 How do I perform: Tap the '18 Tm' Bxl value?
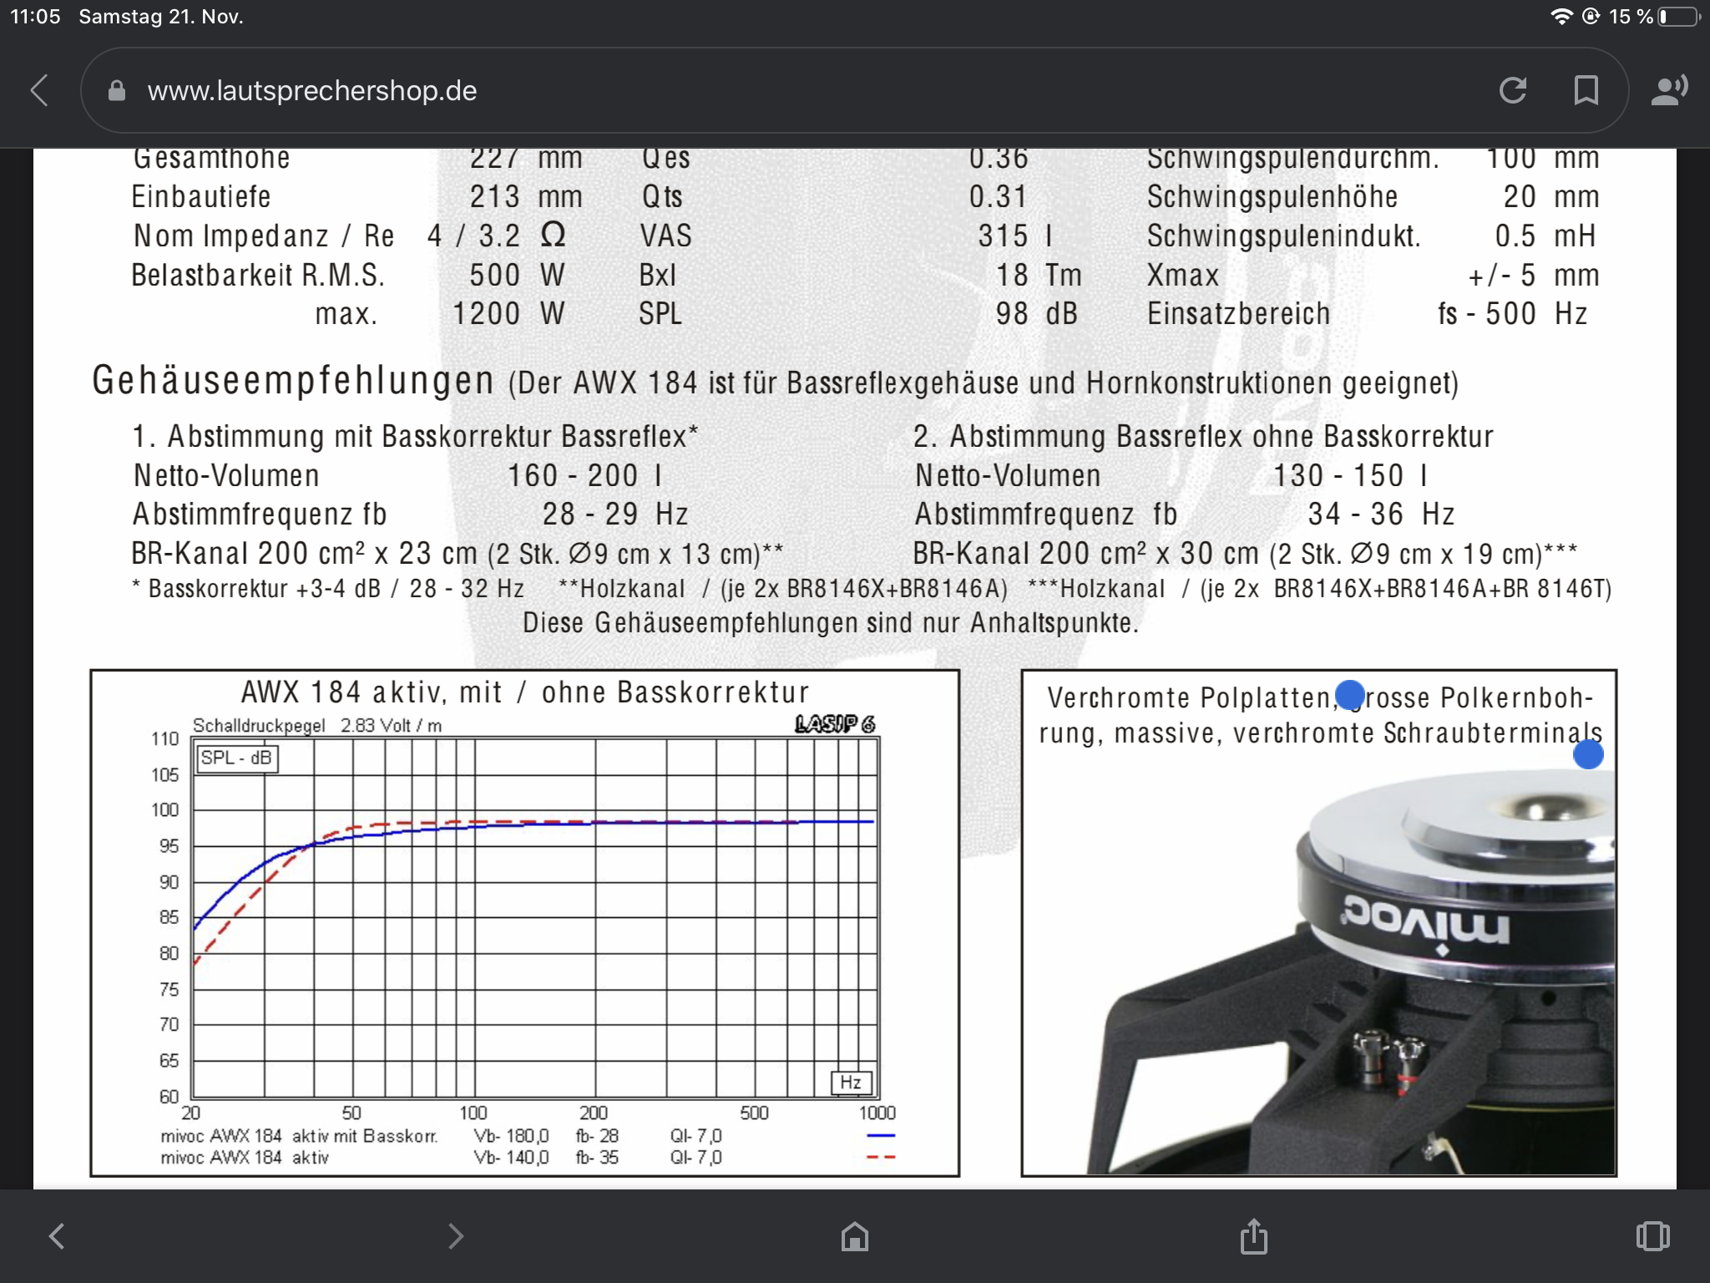pos(1039,275)
